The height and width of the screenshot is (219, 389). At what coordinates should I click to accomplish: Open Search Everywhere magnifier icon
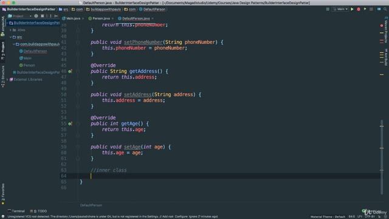click(385, 9)
